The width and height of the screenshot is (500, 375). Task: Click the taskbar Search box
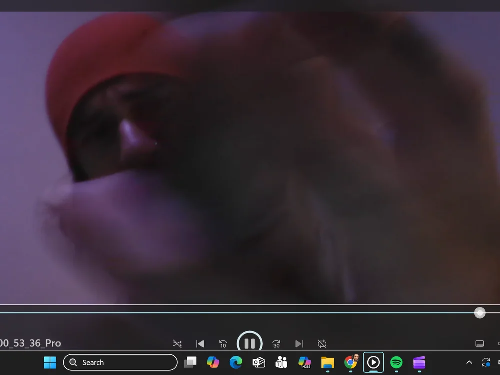pos(120,362)
